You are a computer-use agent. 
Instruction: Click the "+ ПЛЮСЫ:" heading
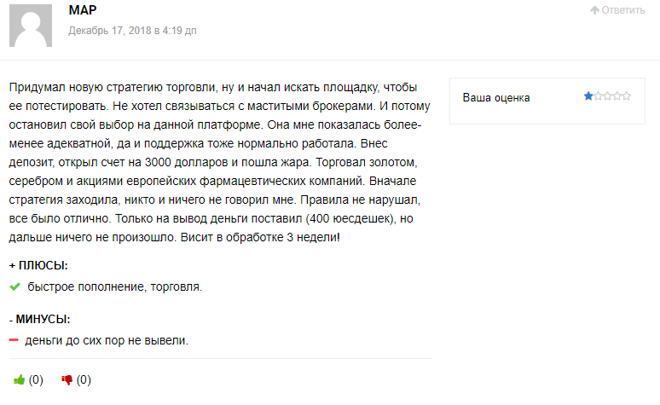tap(38, 265)
